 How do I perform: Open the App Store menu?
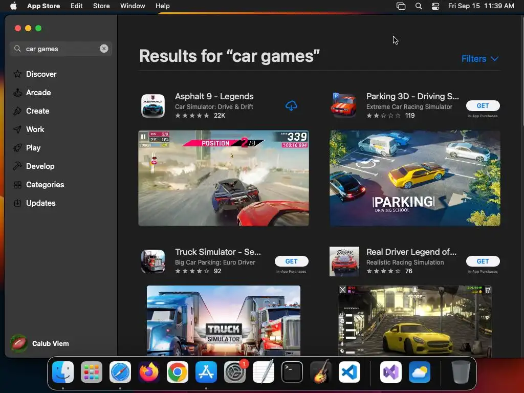[43, 6]
